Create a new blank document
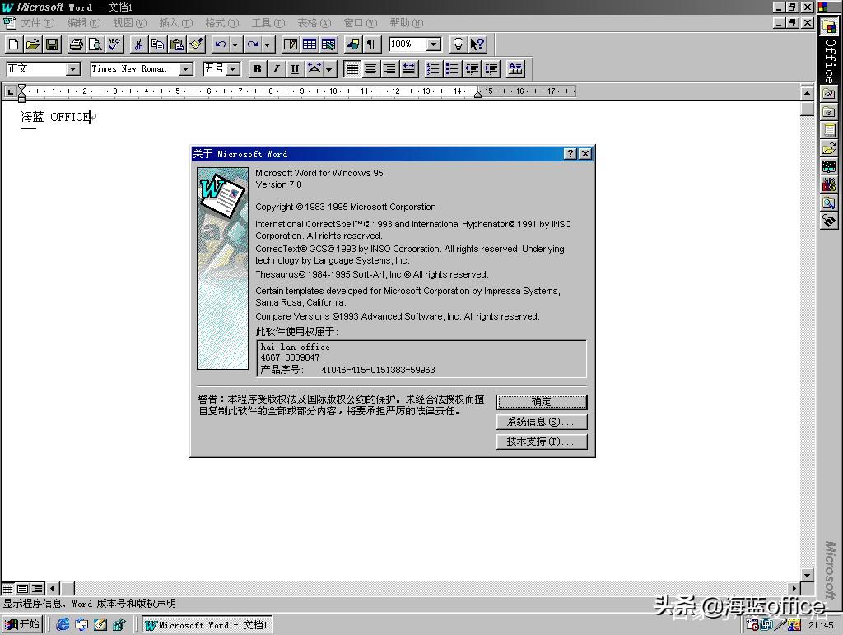The height and width of the screenshot is (635, 843). coord(13,44)
